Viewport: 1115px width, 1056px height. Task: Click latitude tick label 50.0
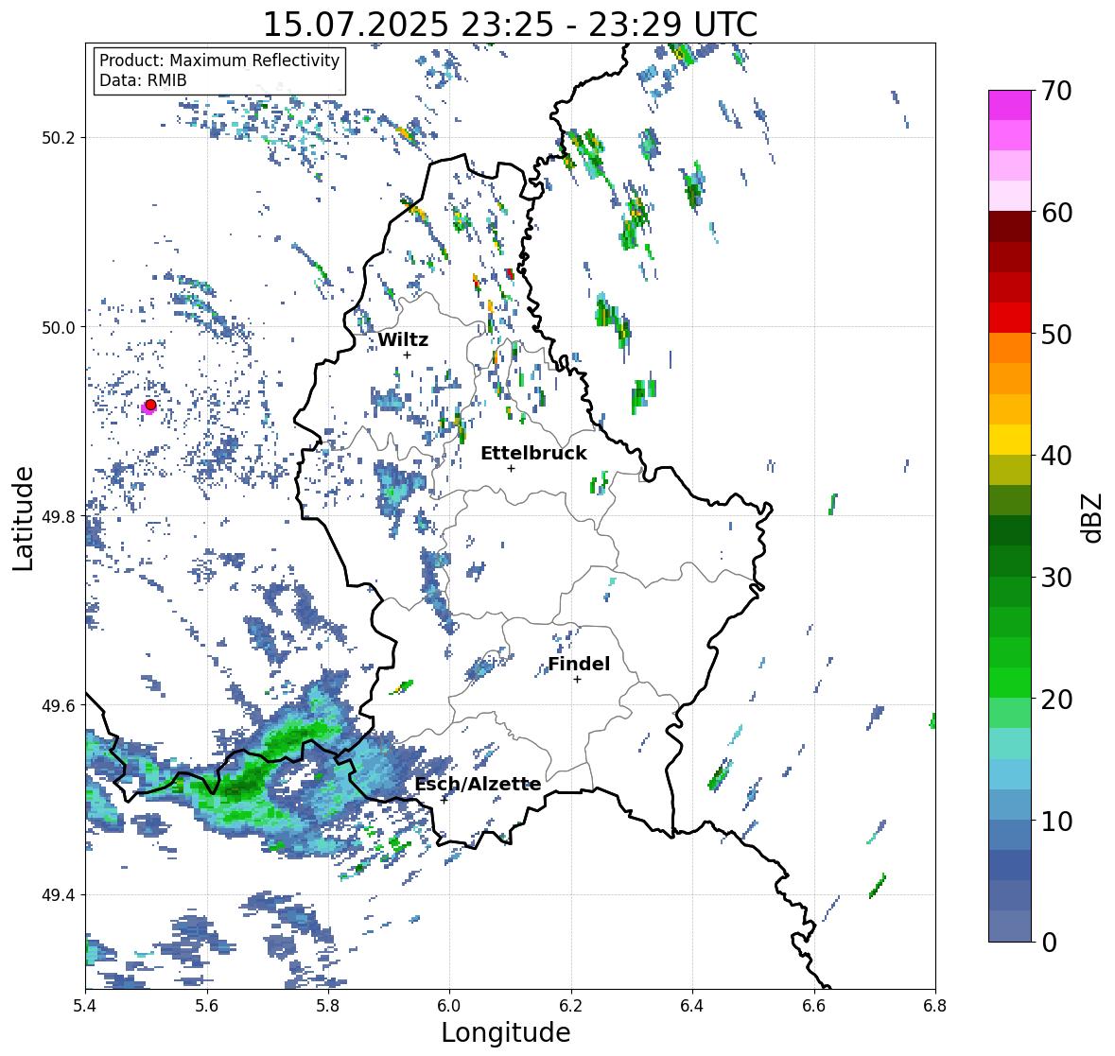(59, 328)
